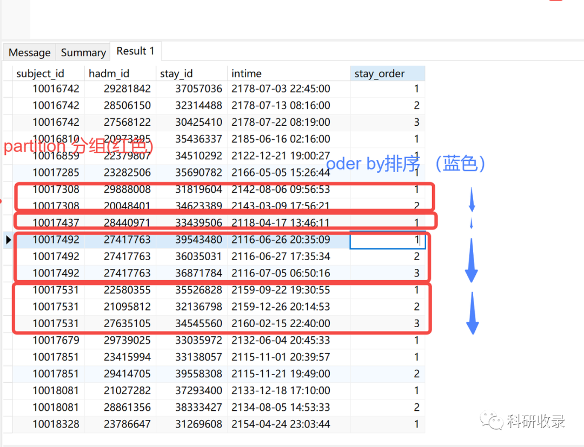Select hadm_id cell 22580355
Screen dimensions: 584x447
click(120, 290)
